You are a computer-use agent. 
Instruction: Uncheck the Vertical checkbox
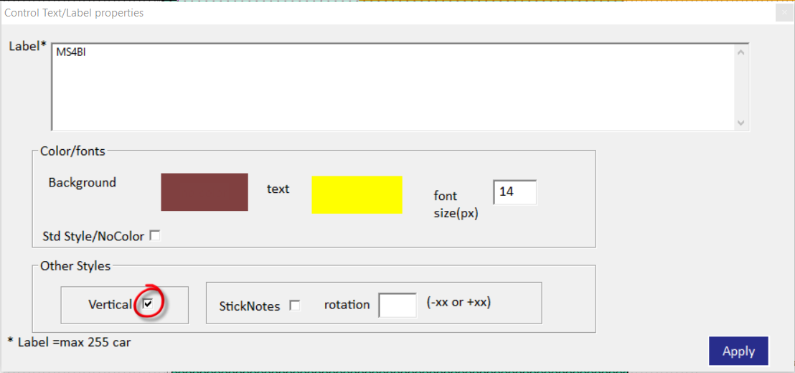tap(149, 304)
